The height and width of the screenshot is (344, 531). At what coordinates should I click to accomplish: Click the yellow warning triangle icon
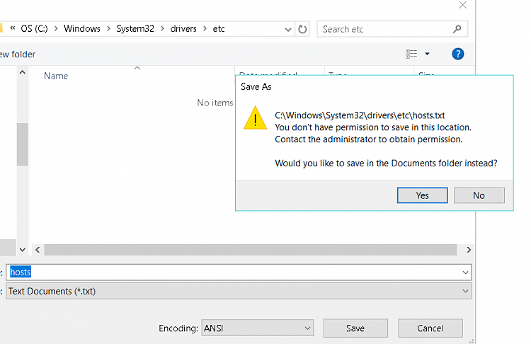click(255, 117)
